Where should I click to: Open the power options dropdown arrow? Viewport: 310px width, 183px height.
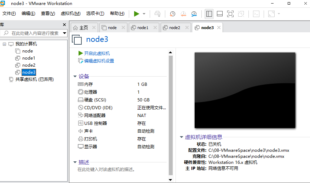[x=144, y=14]
